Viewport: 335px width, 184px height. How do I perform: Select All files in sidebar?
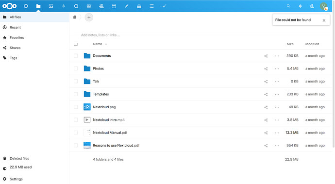coord(34,17)
